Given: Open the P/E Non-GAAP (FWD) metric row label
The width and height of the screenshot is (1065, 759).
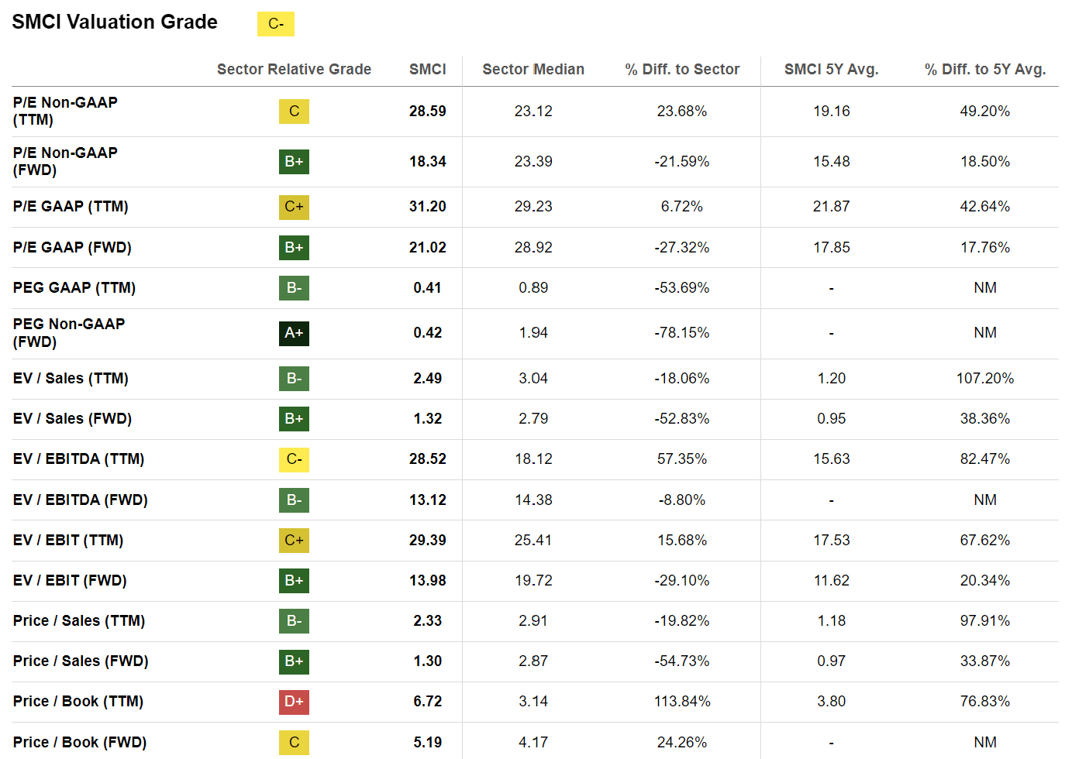Looking at the screenshot, I should [x=65, y=162].
